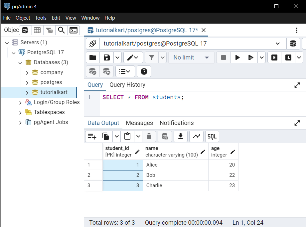Close the tutorialkart query tool tab

pos(204,30)
